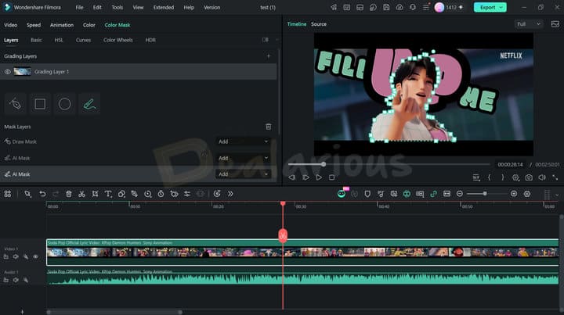Select the pen draw mask tool
The height and width of the screenshot is (315, 564).
coord(16,104)
